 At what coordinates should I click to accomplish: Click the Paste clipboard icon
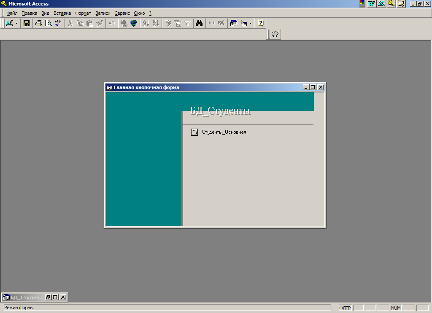click(x=89, y=23)
